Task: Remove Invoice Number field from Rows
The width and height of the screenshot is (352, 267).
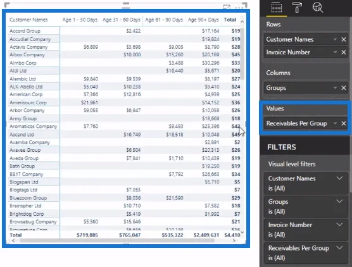Action: (344, 53)
